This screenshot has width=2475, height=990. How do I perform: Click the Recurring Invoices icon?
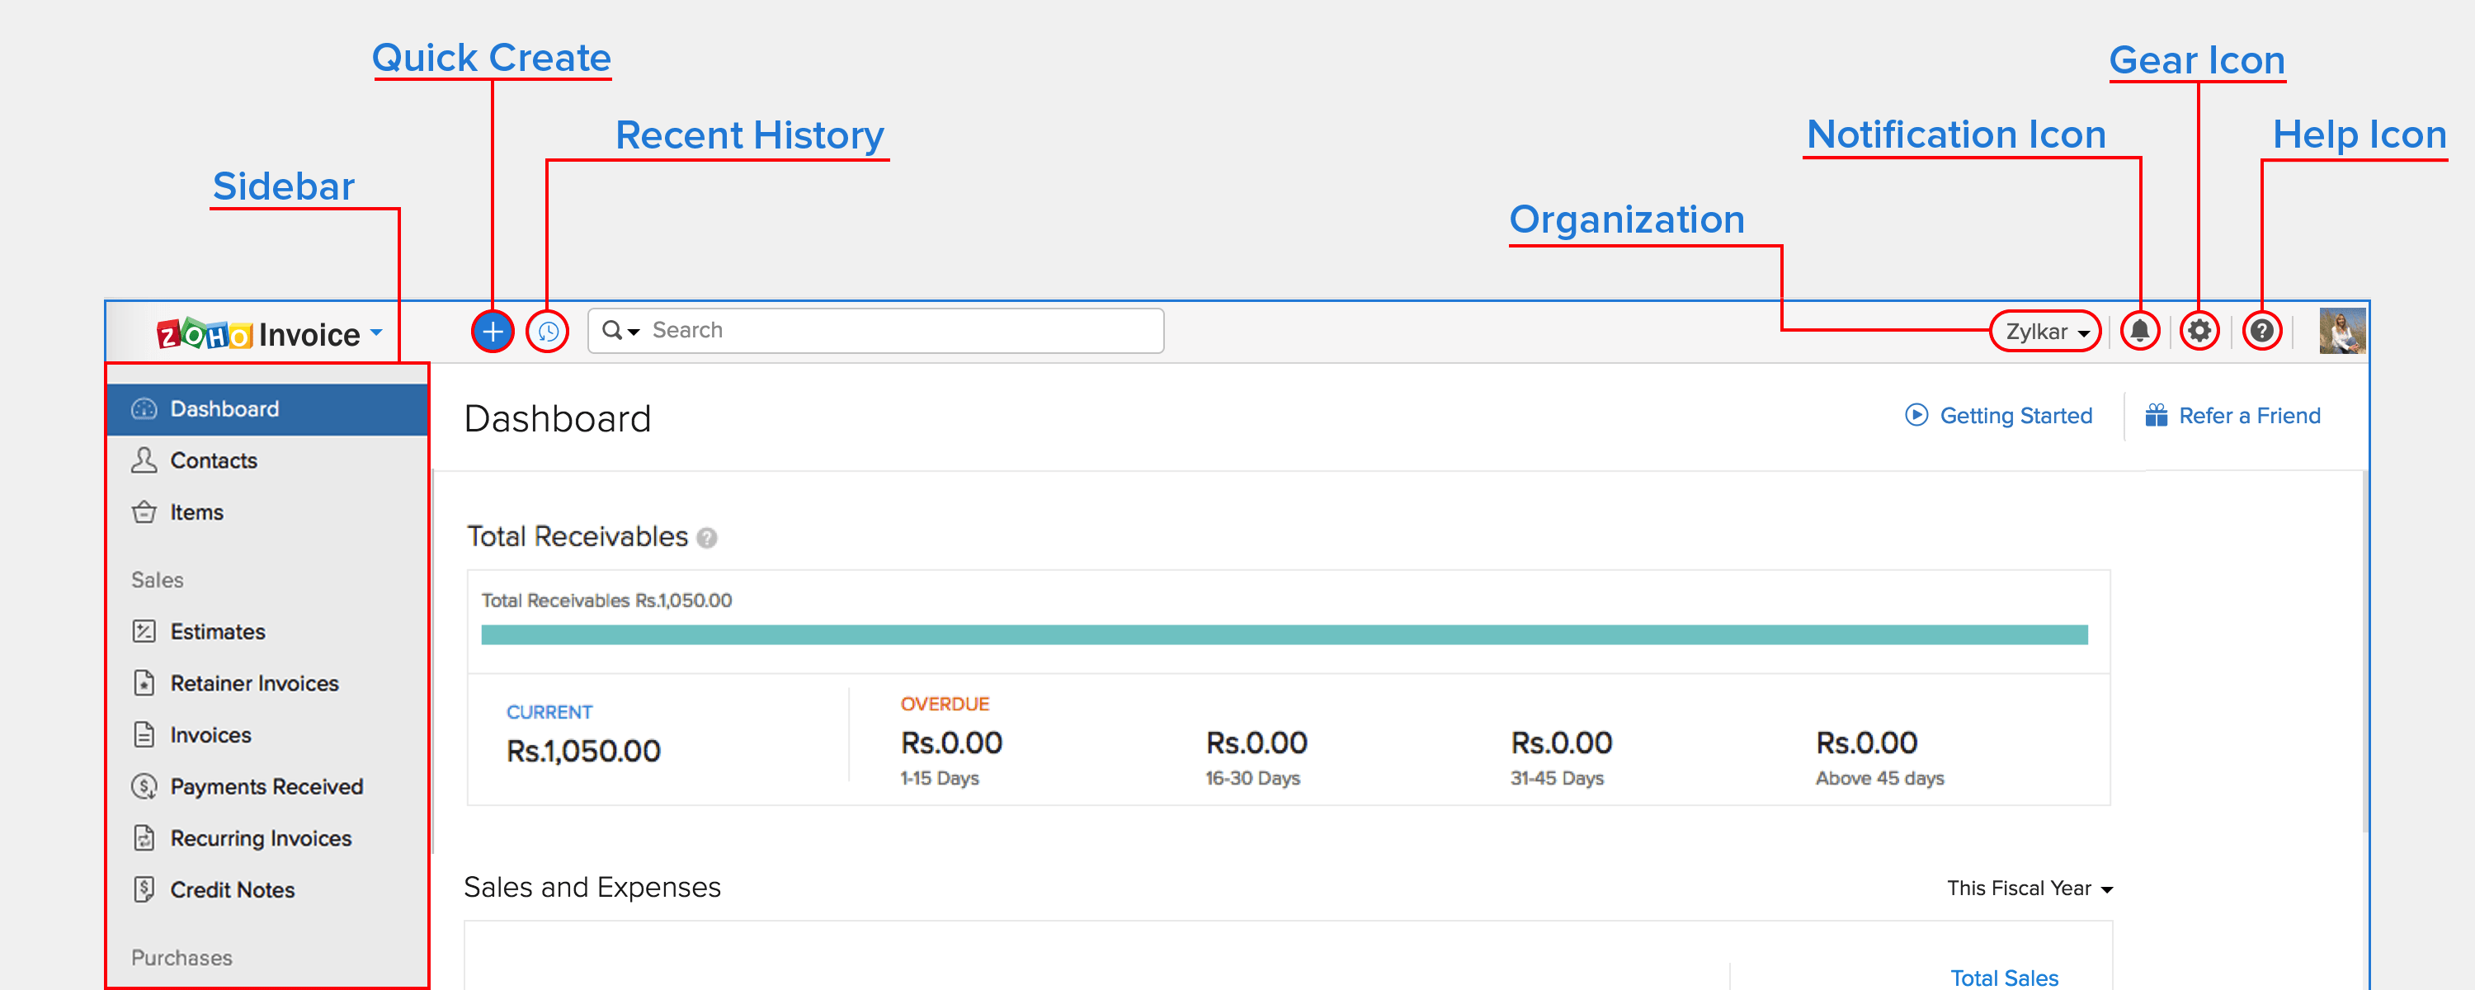(144, 838)
